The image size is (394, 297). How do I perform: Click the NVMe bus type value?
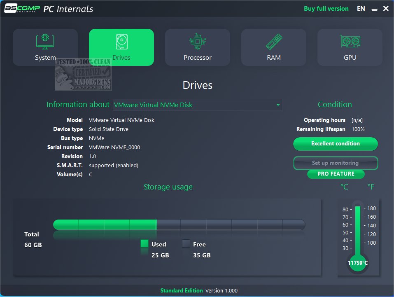point(96,138)
